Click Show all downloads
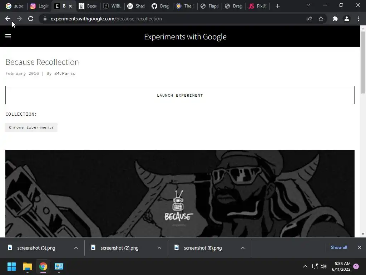 coord(339,247)
